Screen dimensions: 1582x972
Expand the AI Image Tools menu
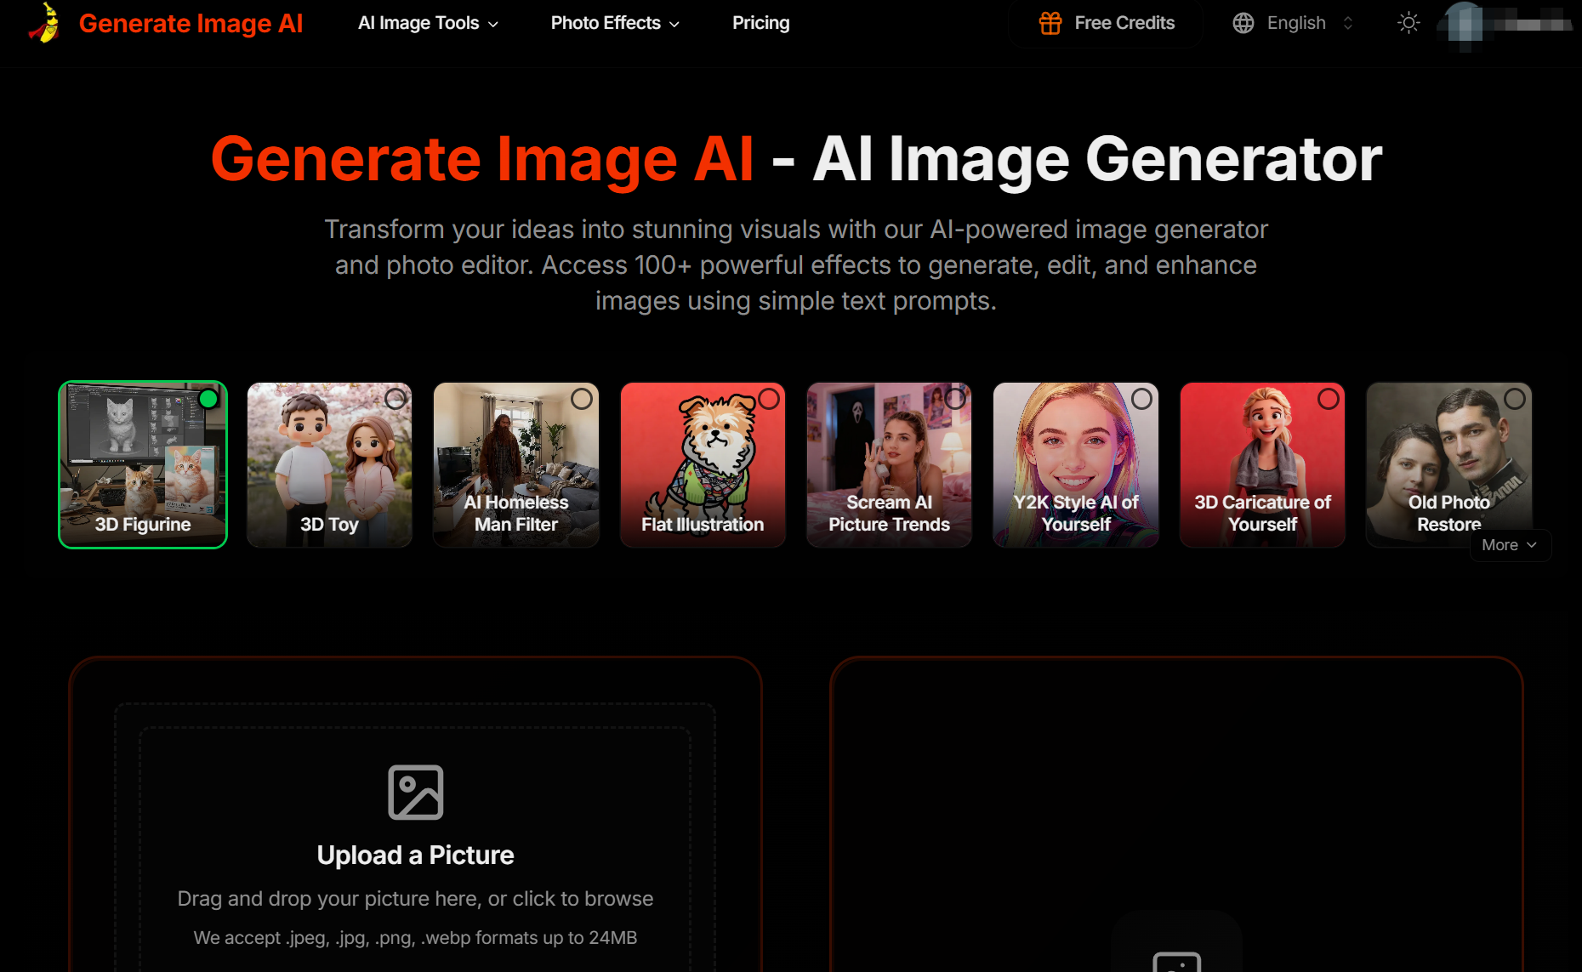point(428,23)
